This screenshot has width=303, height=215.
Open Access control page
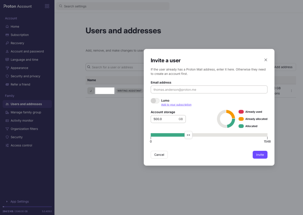point(27,146)
